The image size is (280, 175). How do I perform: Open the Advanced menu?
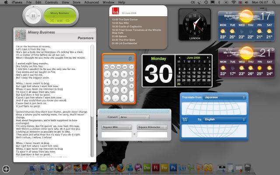91,2
